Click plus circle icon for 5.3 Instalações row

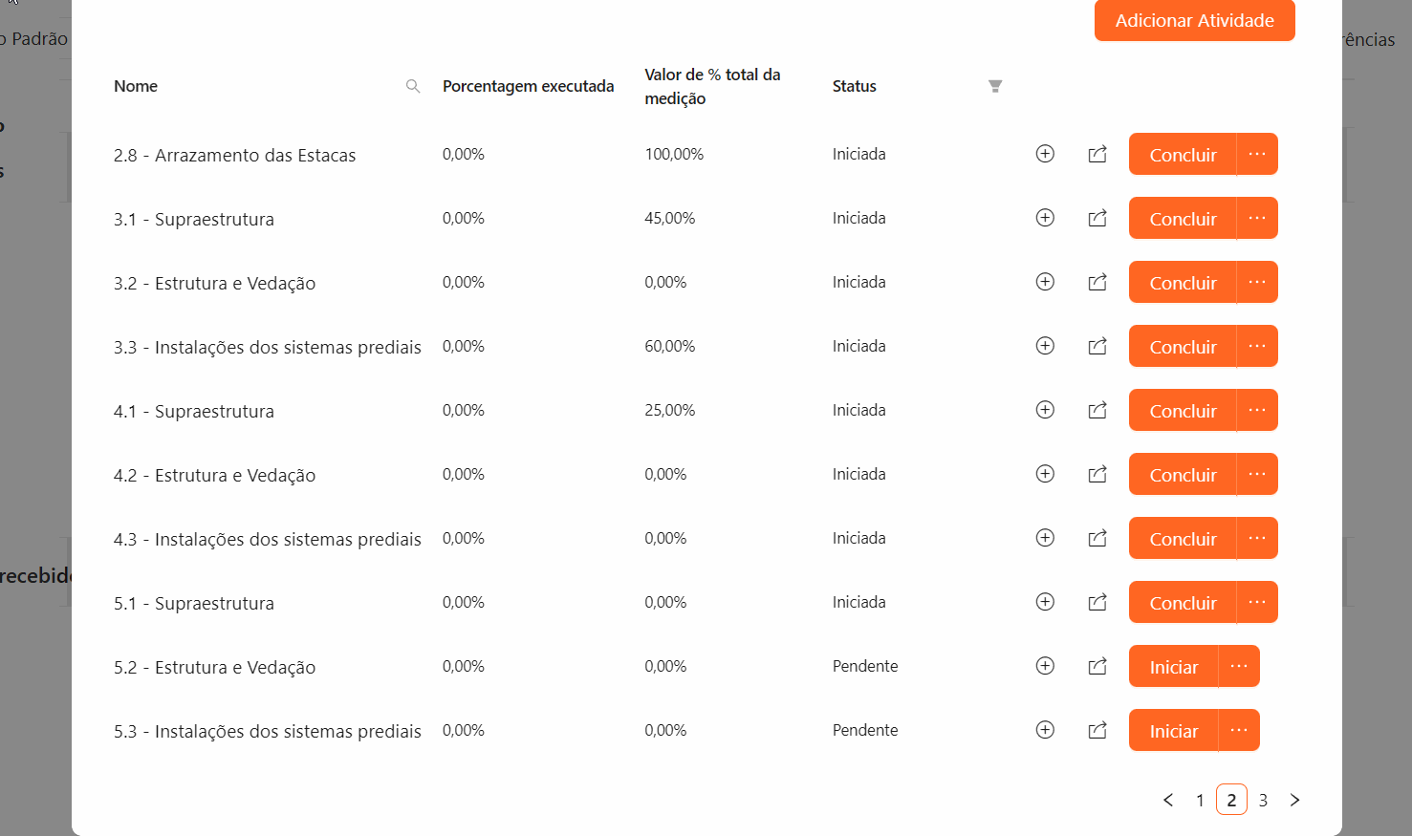tap(1045, 730)
